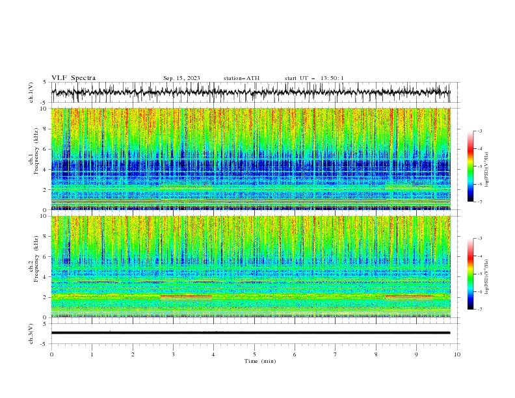This screenshot has height=398, width=515.
Task: Click the "-7" value on lower colorbar
Action: [x=479, y=309]
